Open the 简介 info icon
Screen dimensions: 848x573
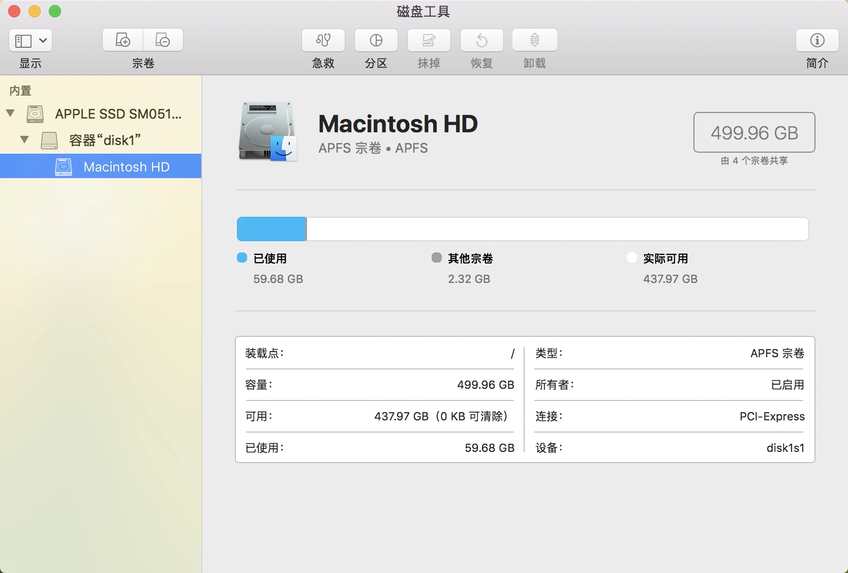817,40
